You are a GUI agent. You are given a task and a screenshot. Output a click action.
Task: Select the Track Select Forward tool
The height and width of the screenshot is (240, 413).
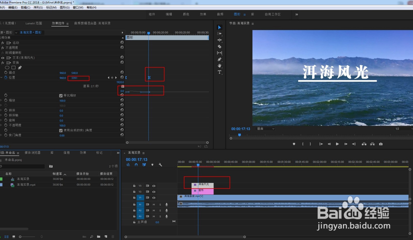tap(219, 34)
